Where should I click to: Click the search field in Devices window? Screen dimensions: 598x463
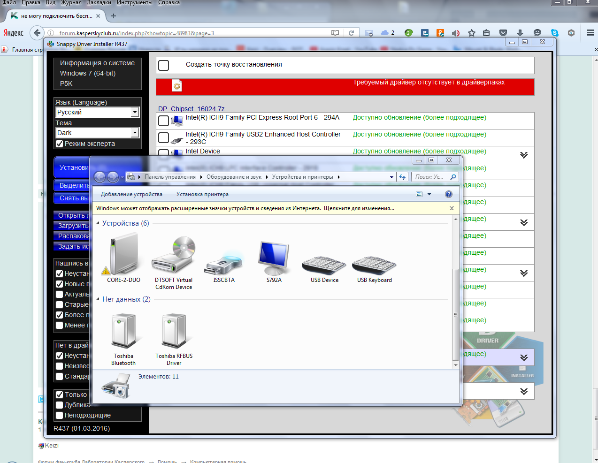coord(429,177)
